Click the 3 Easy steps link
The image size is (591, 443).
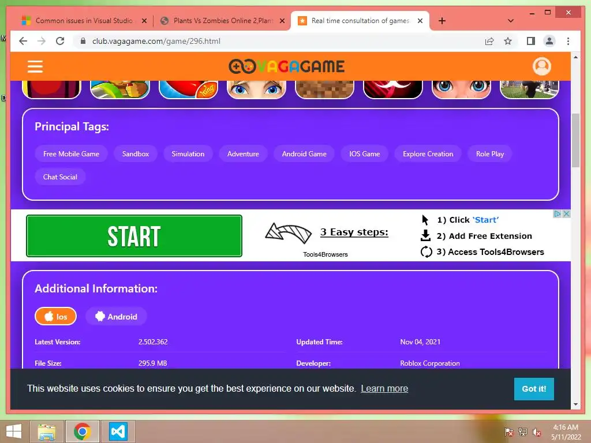[354, 232]
